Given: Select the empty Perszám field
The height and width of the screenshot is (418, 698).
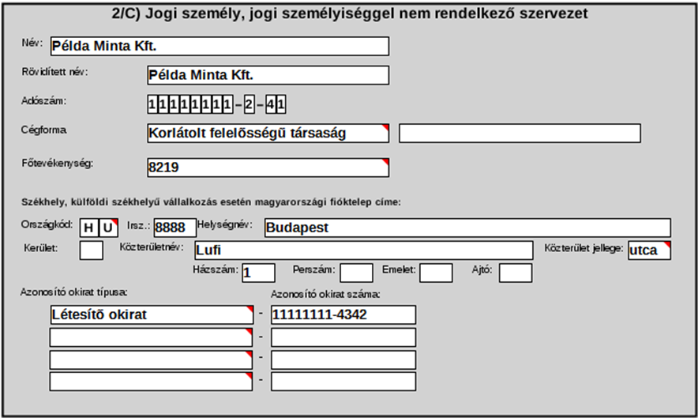Looking at the screenshot, I should pyautogui.click(x=356, y=273).
